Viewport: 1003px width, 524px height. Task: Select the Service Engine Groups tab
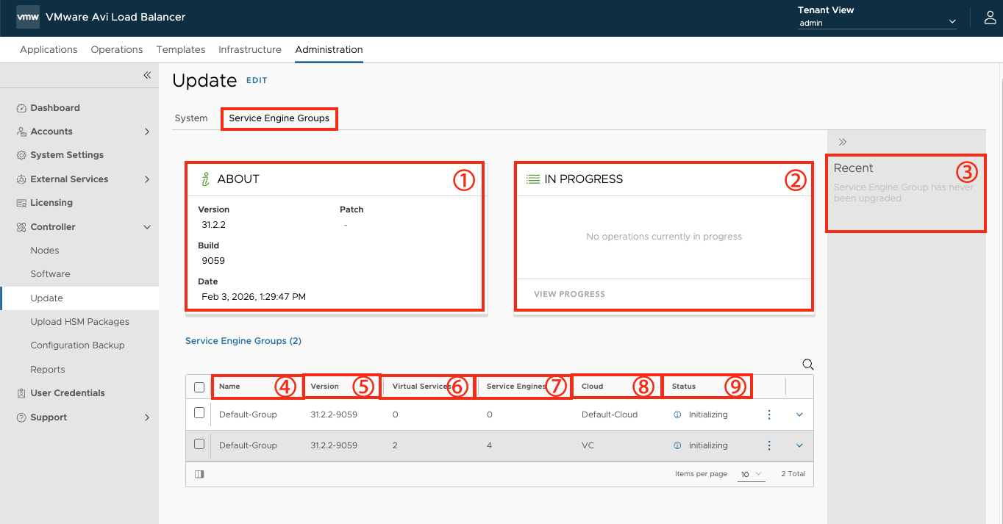pos(279,118)
